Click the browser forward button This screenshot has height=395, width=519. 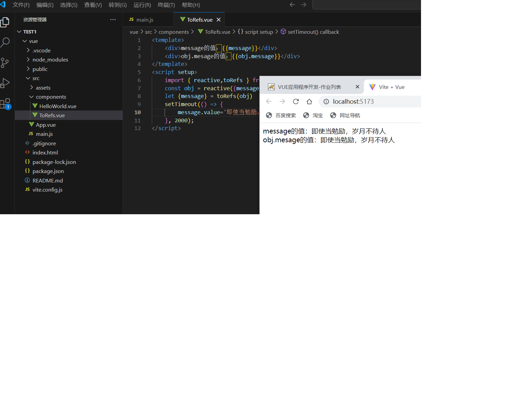pos(282,101)
